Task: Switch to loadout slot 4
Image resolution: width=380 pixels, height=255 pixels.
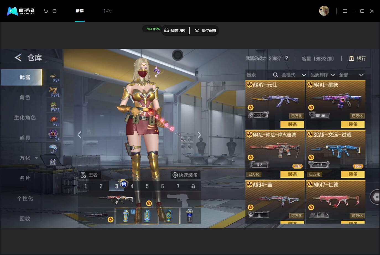Action: (x=132, y=186)
